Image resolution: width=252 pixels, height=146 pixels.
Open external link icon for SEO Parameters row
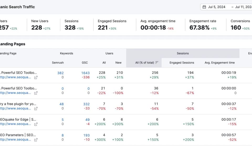[x=36, y=140]
